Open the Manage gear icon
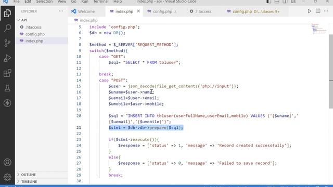This screenshot has height=187, width=333. [x=7, y=177]
